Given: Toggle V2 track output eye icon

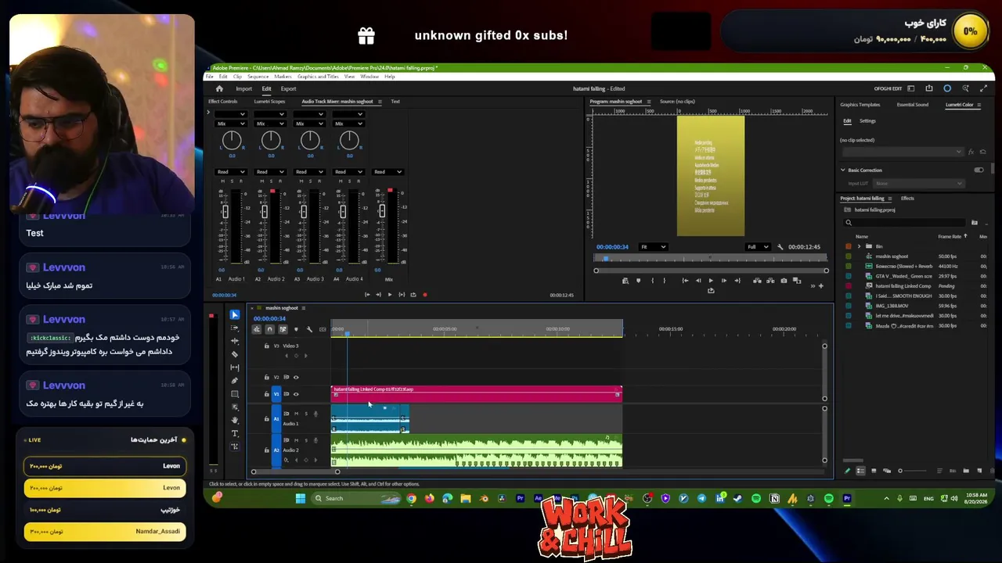Looking at the screenshot, I should tap(296, 377).
